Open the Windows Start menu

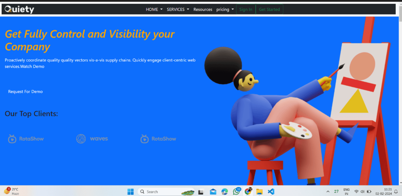pos(130,191)
